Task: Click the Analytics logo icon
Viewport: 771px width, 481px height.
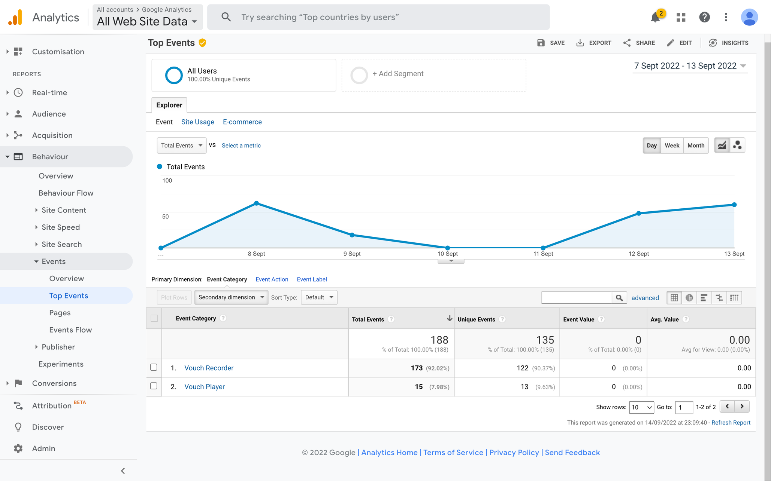Action: 15,17
